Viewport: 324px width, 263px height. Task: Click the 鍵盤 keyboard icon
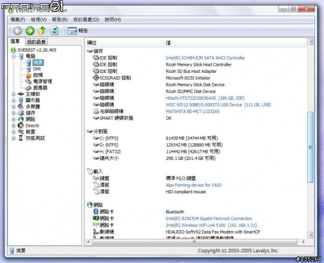point(96,178)
